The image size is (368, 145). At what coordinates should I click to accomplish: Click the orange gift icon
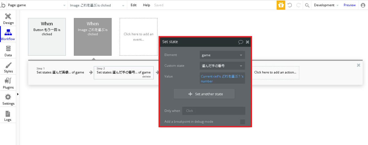coord(281,5)
